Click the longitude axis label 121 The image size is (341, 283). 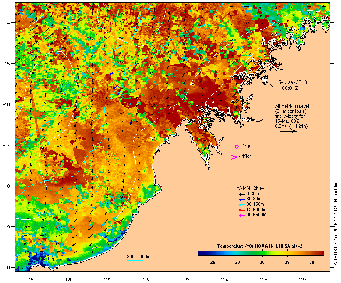point(108,280)
